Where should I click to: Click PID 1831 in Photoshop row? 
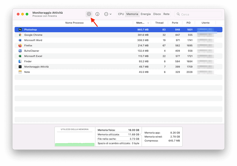pos(190,30)
